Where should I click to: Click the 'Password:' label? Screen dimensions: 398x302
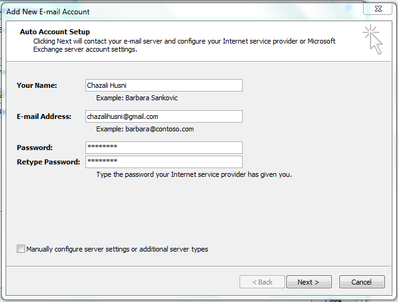pos(35,148)
